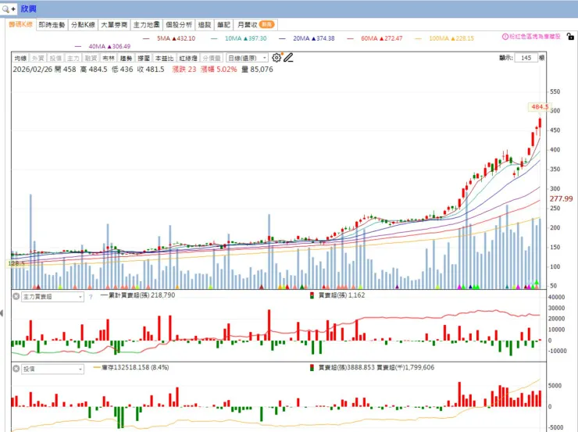Collapse the left side panel arrow
The image size is (578, 432).
click(2, 313)
